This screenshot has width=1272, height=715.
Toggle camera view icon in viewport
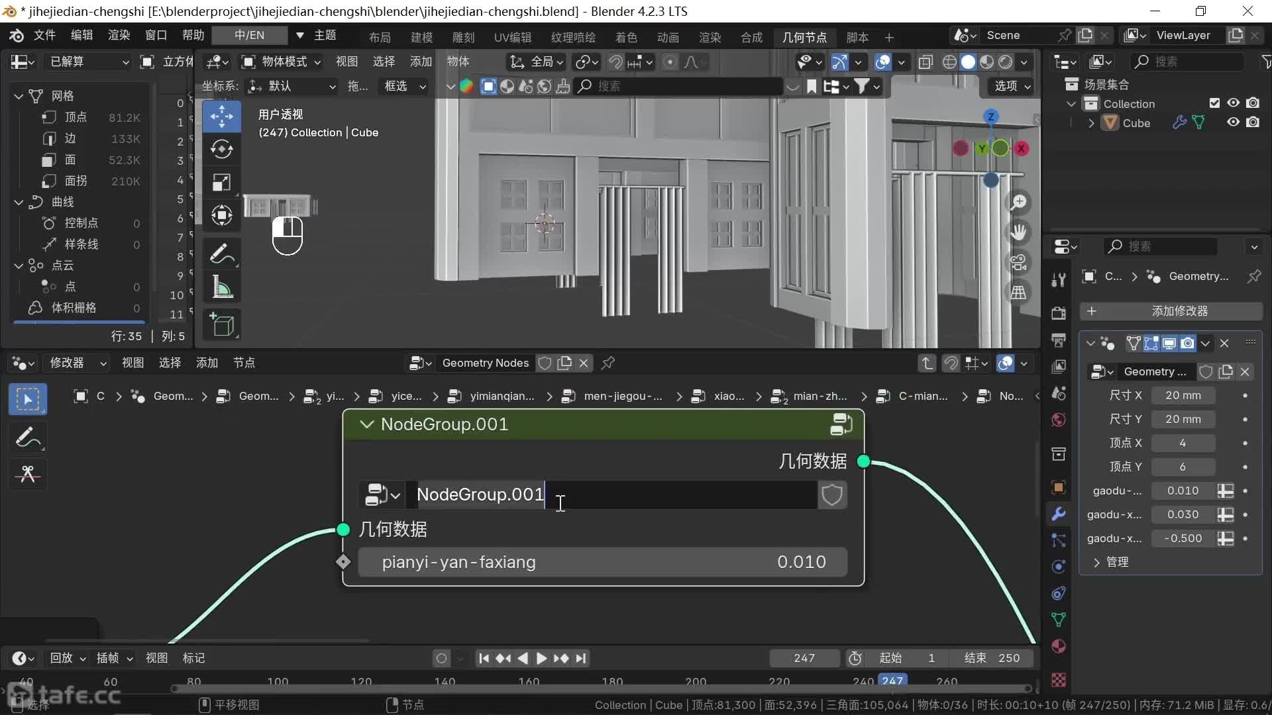[x=1018, y=262]
